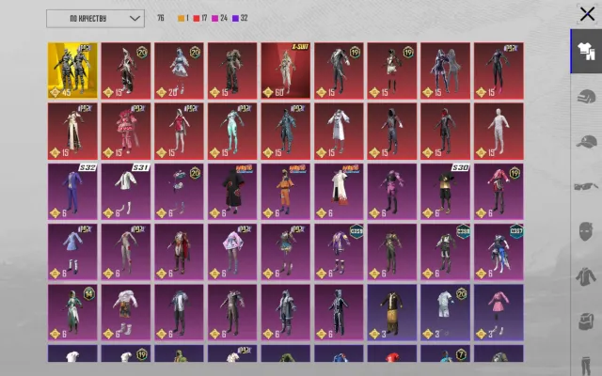Open the cap headwear category

point(586,142)
